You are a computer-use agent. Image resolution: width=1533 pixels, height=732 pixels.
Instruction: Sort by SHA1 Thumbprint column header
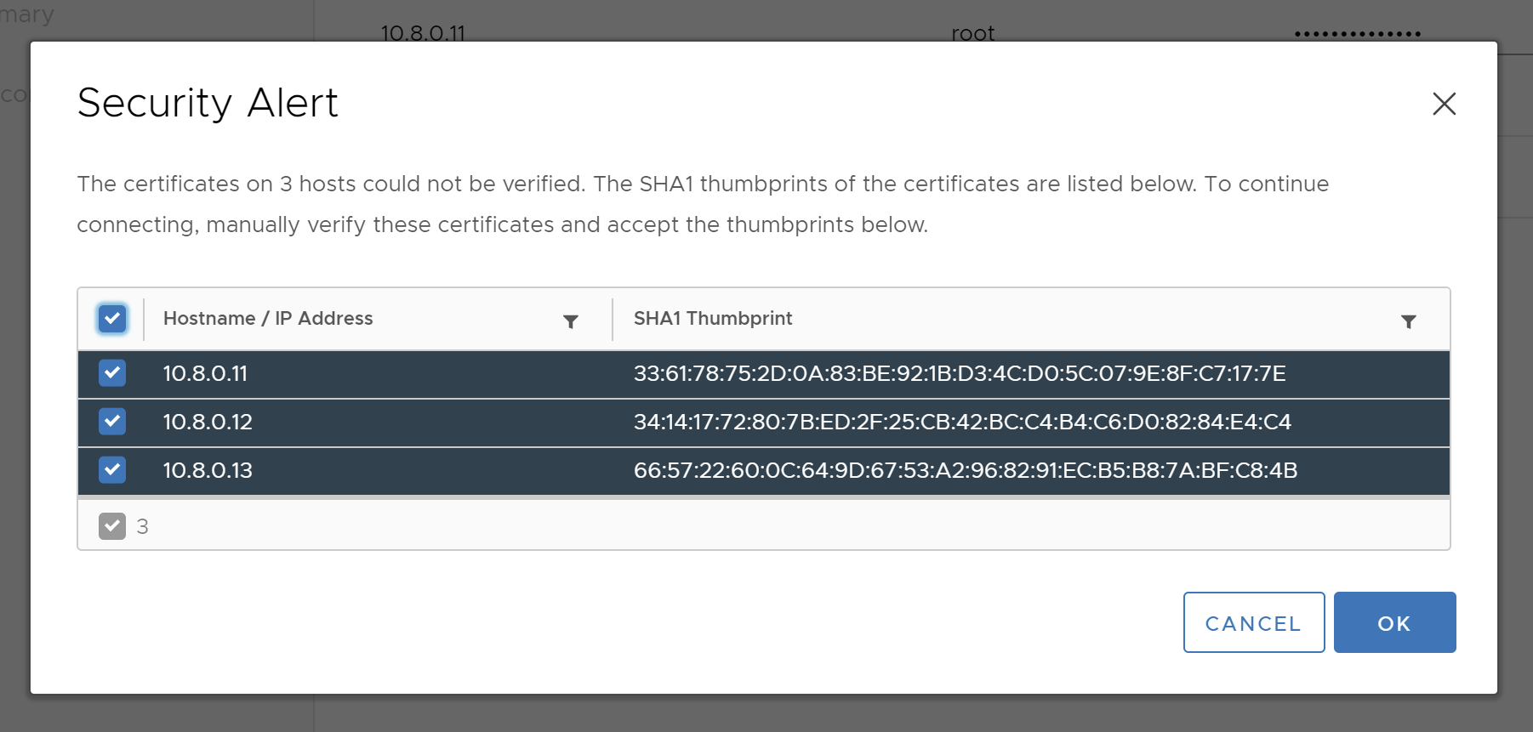pyautogui.click(x=713, y=319)
